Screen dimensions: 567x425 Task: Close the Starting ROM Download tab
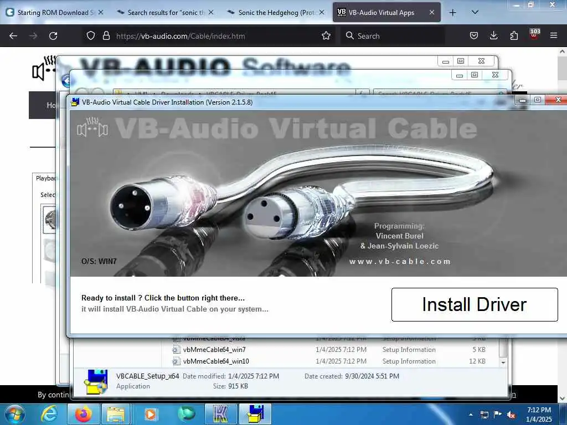point(101,13)
